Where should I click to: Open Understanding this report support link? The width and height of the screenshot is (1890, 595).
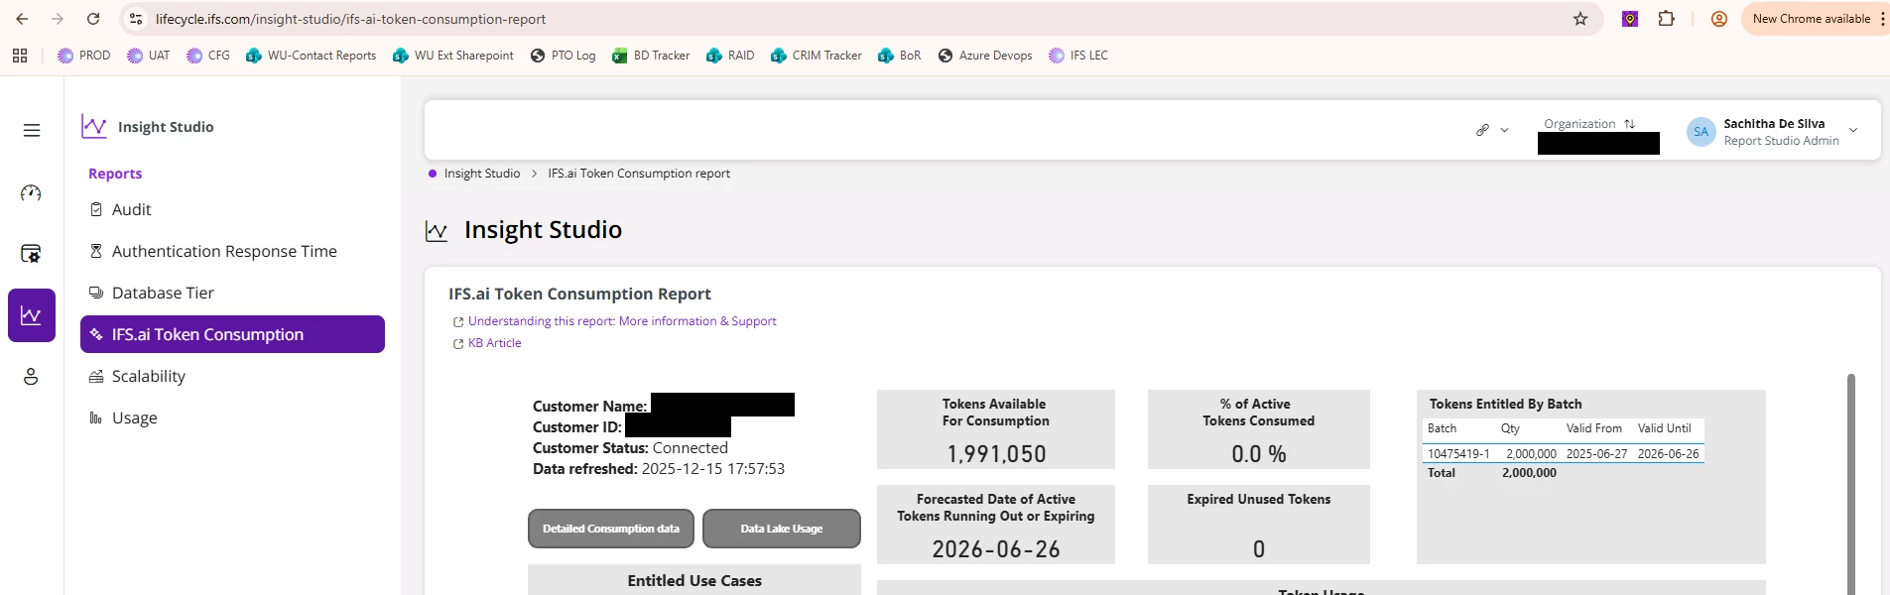click(622, 321)
